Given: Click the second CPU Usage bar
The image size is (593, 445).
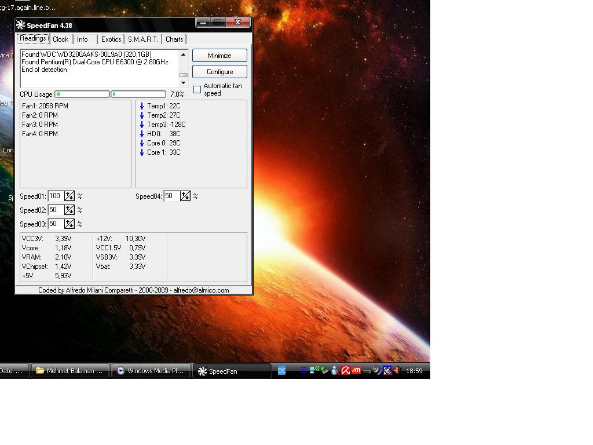Looking at the screenshot, I should (x=138, y=94).
